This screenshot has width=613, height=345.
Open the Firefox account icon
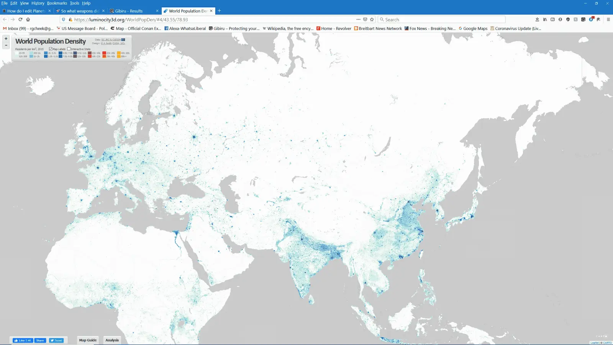point(560,20)
